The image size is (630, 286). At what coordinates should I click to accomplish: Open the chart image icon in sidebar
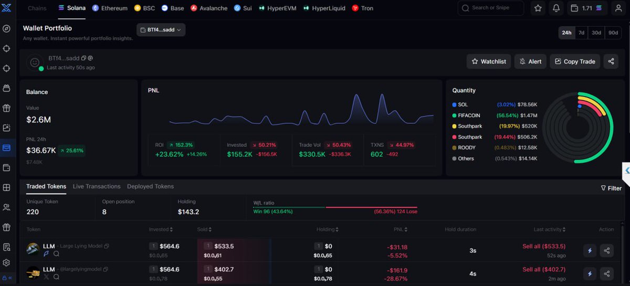tap(7, 128)
